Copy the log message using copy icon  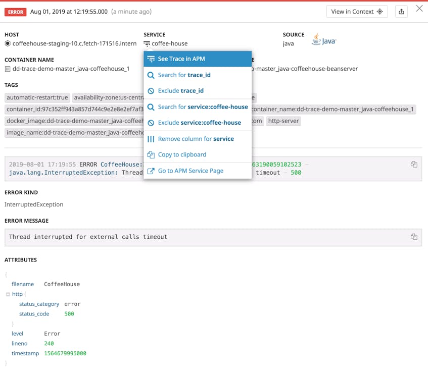(x=414, y=165)
